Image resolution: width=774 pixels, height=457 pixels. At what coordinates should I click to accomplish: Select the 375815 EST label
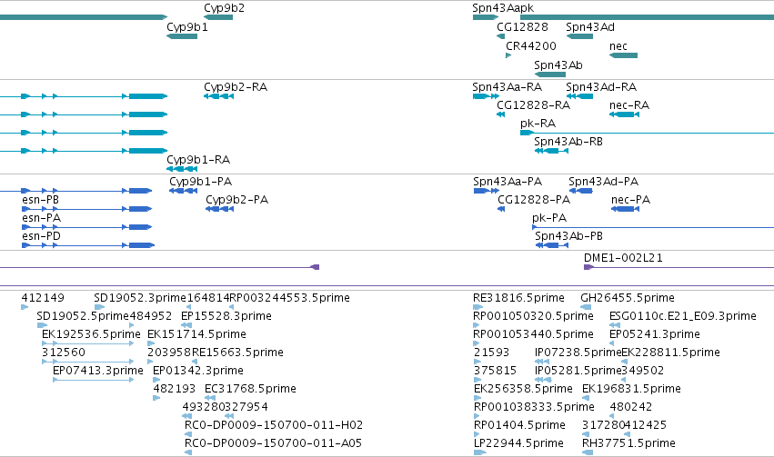(x=495, y=371)
